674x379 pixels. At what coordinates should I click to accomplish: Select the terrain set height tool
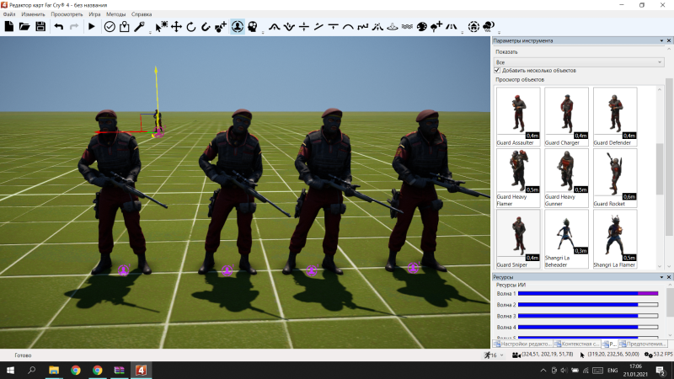click(304, 27)
